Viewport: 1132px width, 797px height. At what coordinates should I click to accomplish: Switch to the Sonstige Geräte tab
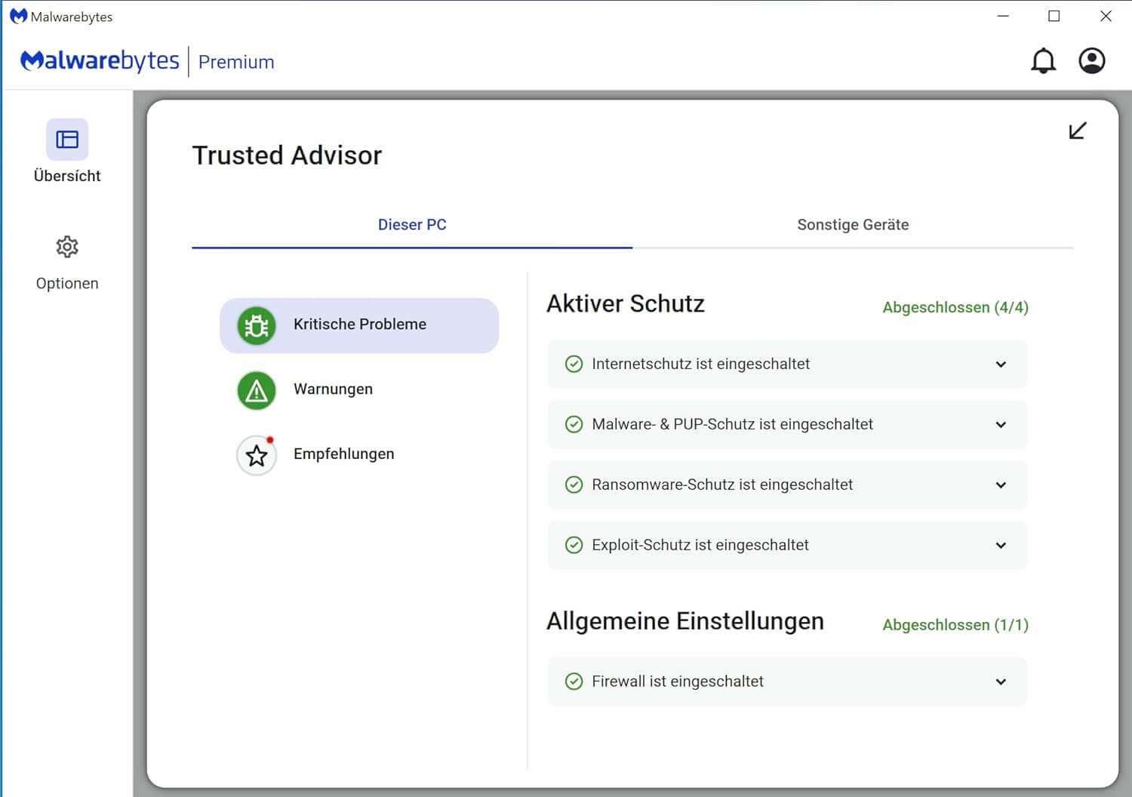pyautogui.click(x=853, y=224)
